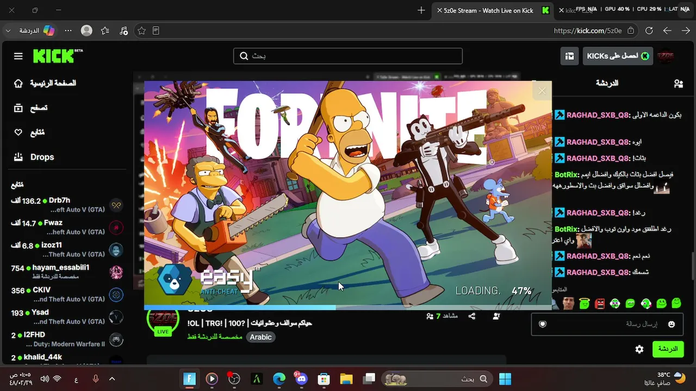The height and width of the screenshot is (391, 696).
Task: Select the red angry emote in quick emote bar
Action: pos(600,304)
